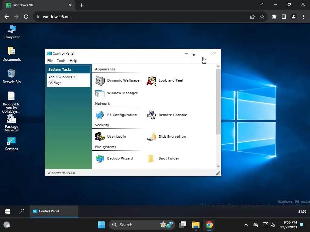Show hidden system tray icons chevron
Image resolution: width=310 pixels, height=232 pixels.
pos(246,225)
